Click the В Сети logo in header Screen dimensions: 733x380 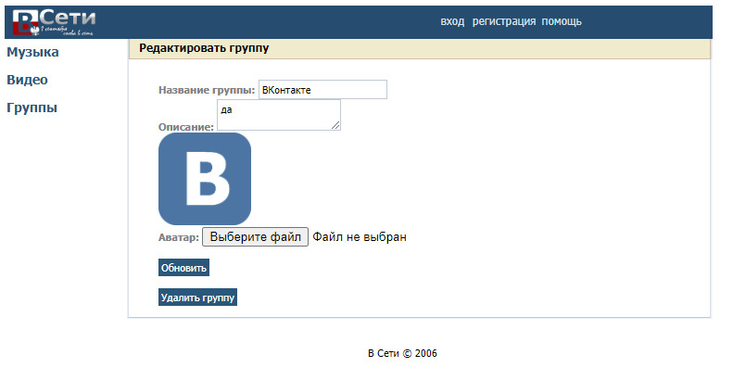[x=54, y=22]
